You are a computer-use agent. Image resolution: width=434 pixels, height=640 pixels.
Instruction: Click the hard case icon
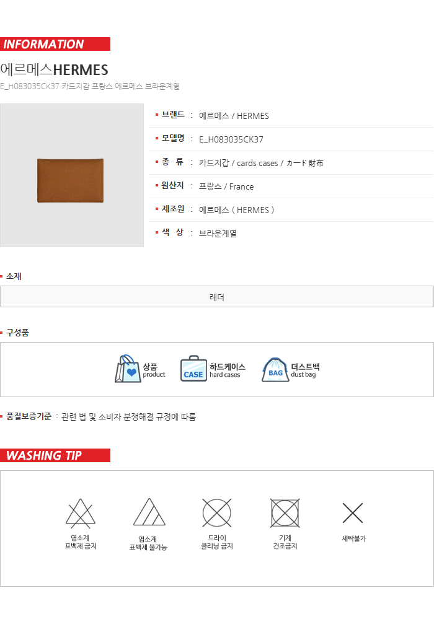(x=193, y=369)
